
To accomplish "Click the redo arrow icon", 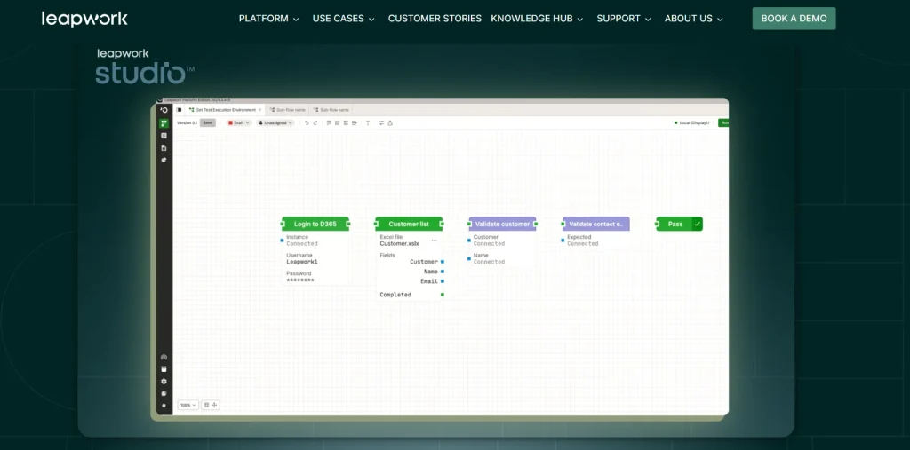I will (x=315, y=123).
